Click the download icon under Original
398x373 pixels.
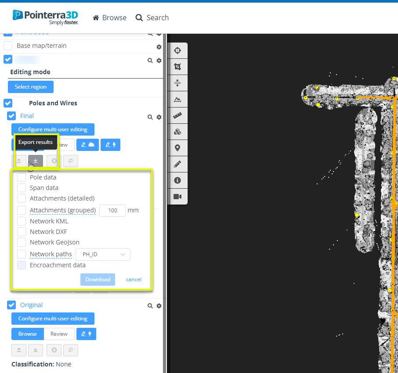36,350
